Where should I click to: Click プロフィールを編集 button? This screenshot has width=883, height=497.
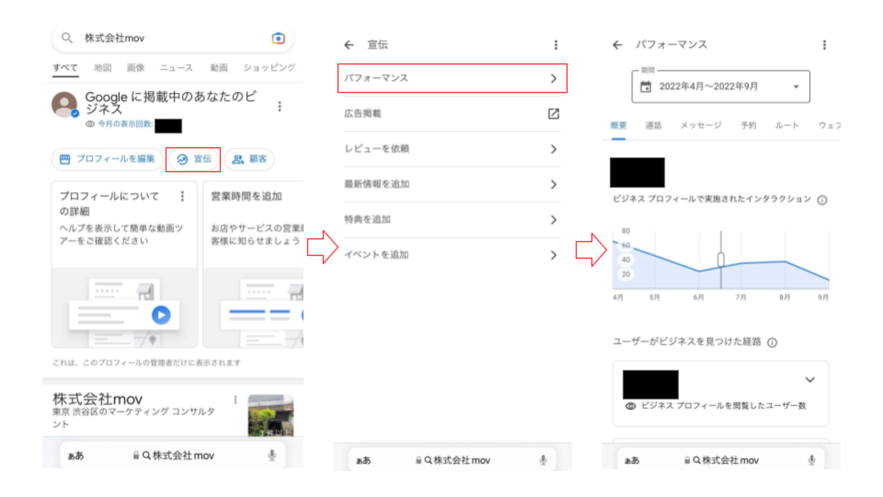[107, 159]
